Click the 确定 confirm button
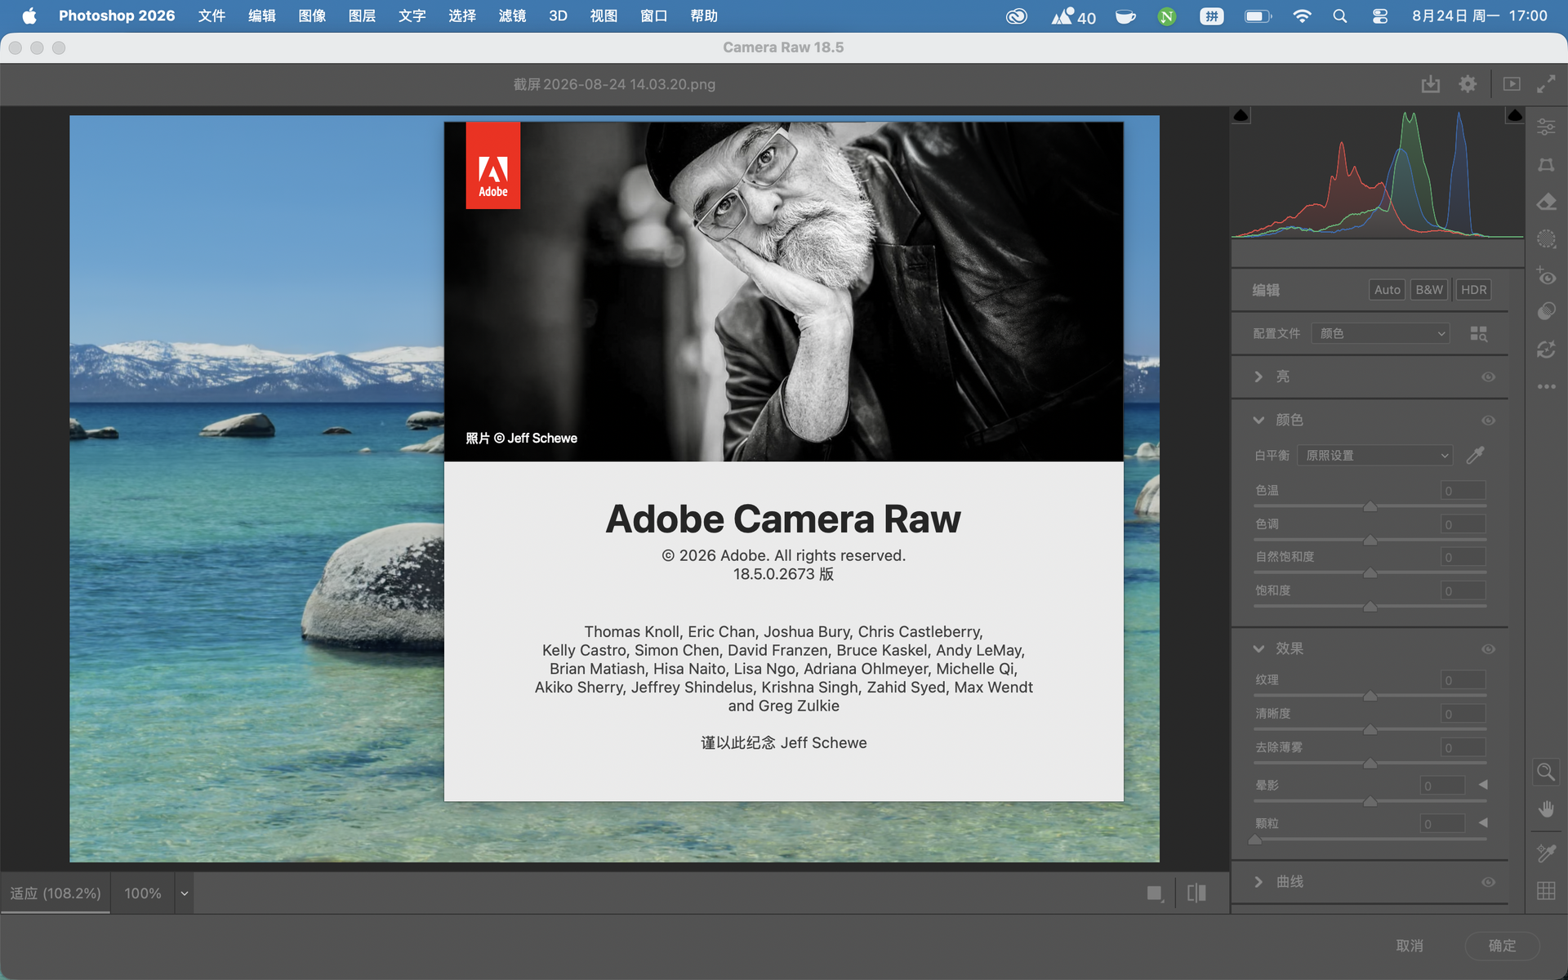The image size is (1568, 980). coord(1502,946)
